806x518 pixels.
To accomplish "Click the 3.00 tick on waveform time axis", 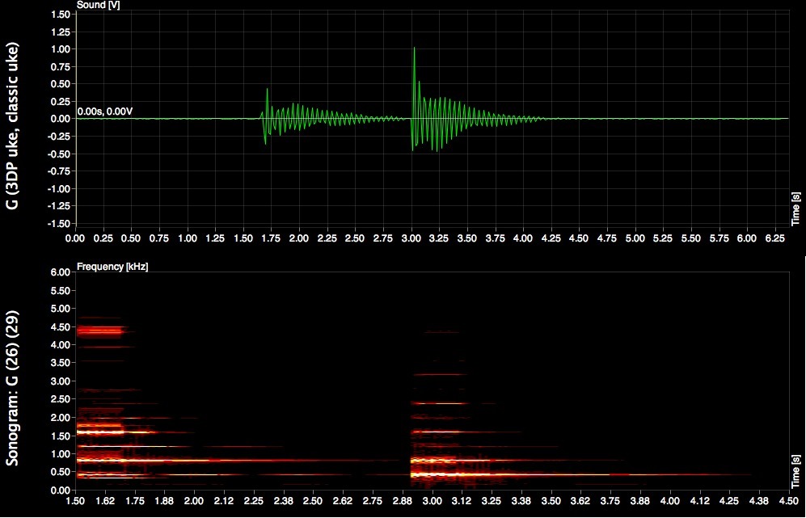I will click(x=411, y=239).
